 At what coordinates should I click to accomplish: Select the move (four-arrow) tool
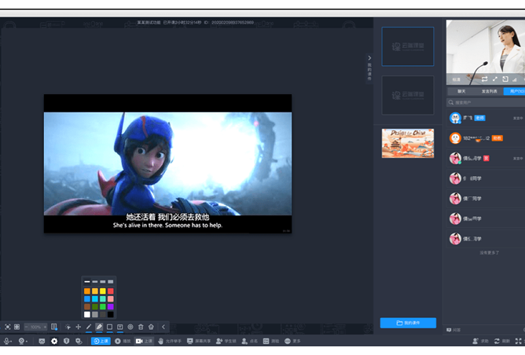(x=79, y=327)
